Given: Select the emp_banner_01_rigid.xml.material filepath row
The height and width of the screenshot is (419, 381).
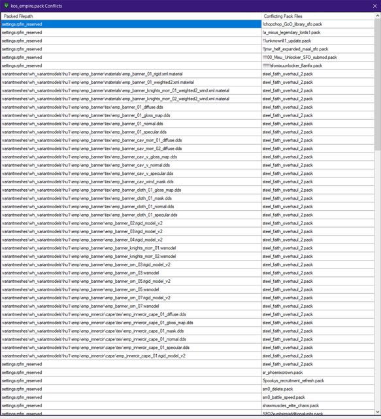Looking at the screenshot, I should [131, 74].
